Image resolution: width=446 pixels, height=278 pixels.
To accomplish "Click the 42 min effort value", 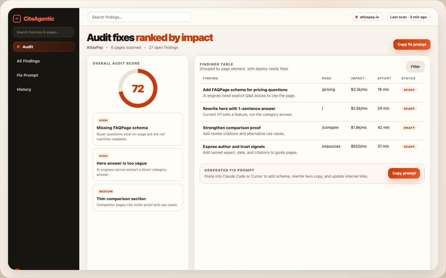I will pyautogui.click(x=383, y=128).
